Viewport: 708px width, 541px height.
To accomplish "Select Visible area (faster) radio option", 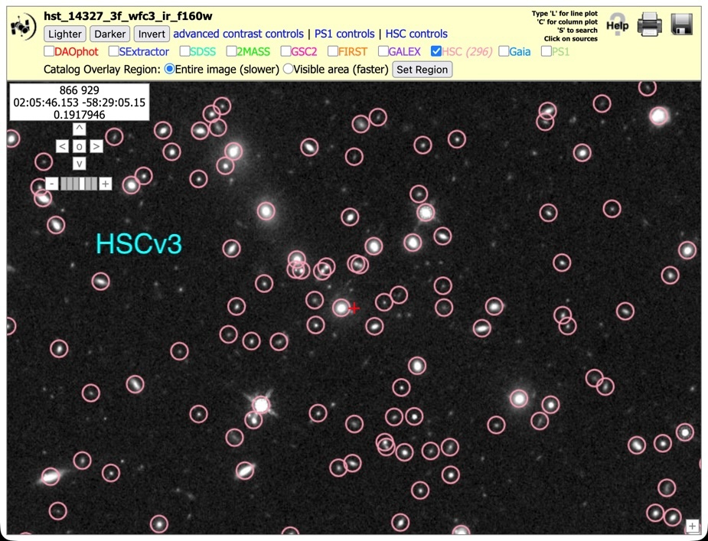I will (x=288, y=69).
